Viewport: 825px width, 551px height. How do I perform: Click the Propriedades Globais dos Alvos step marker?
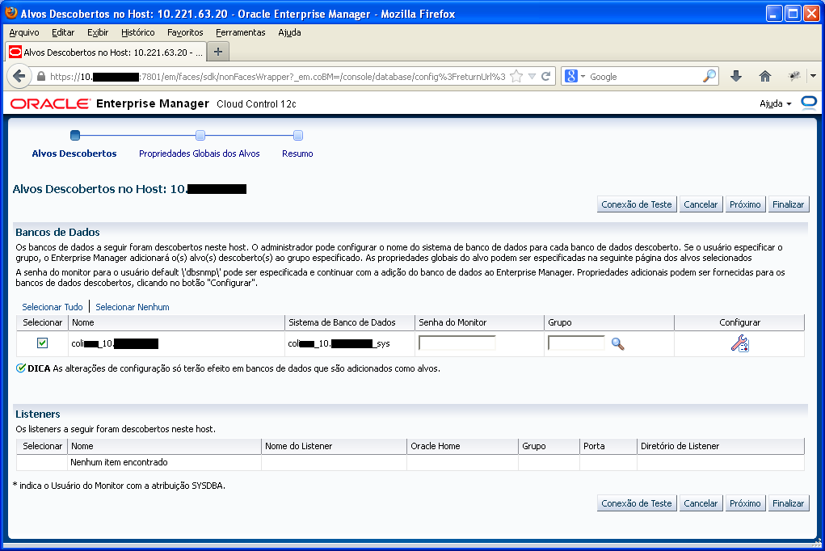click(x=200, y=135)
